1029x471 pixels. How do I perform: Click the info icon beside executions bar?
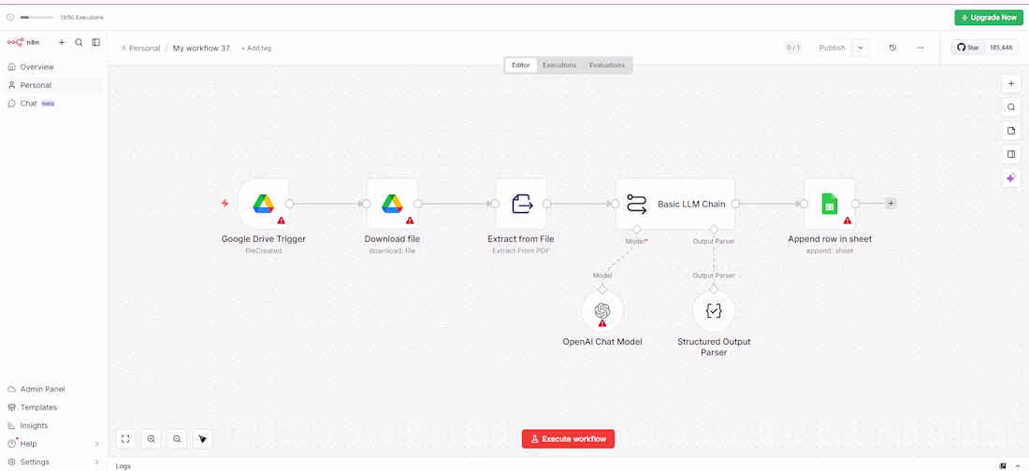[10, 18]
